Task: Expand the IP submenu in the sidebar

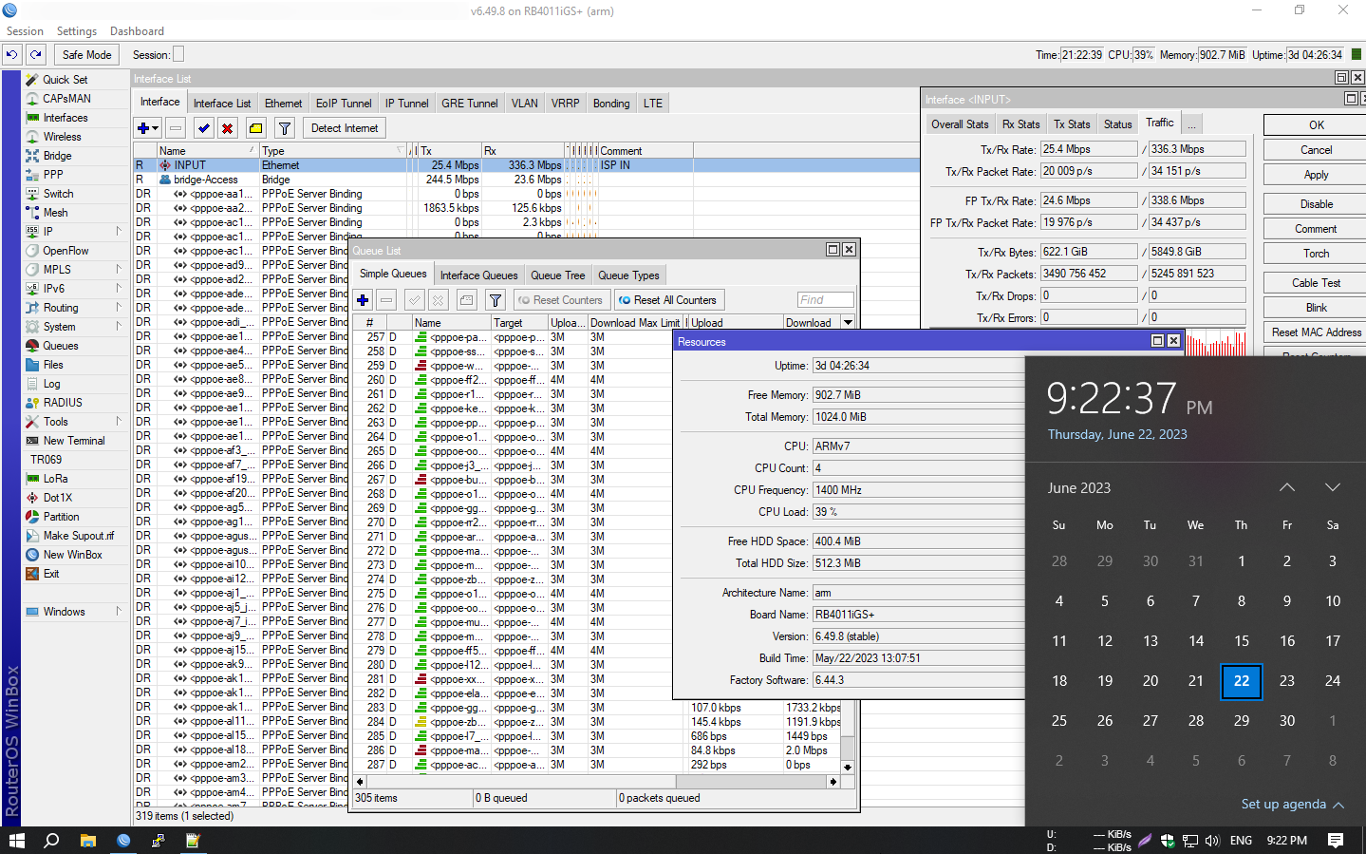Action: click(119, 232)
